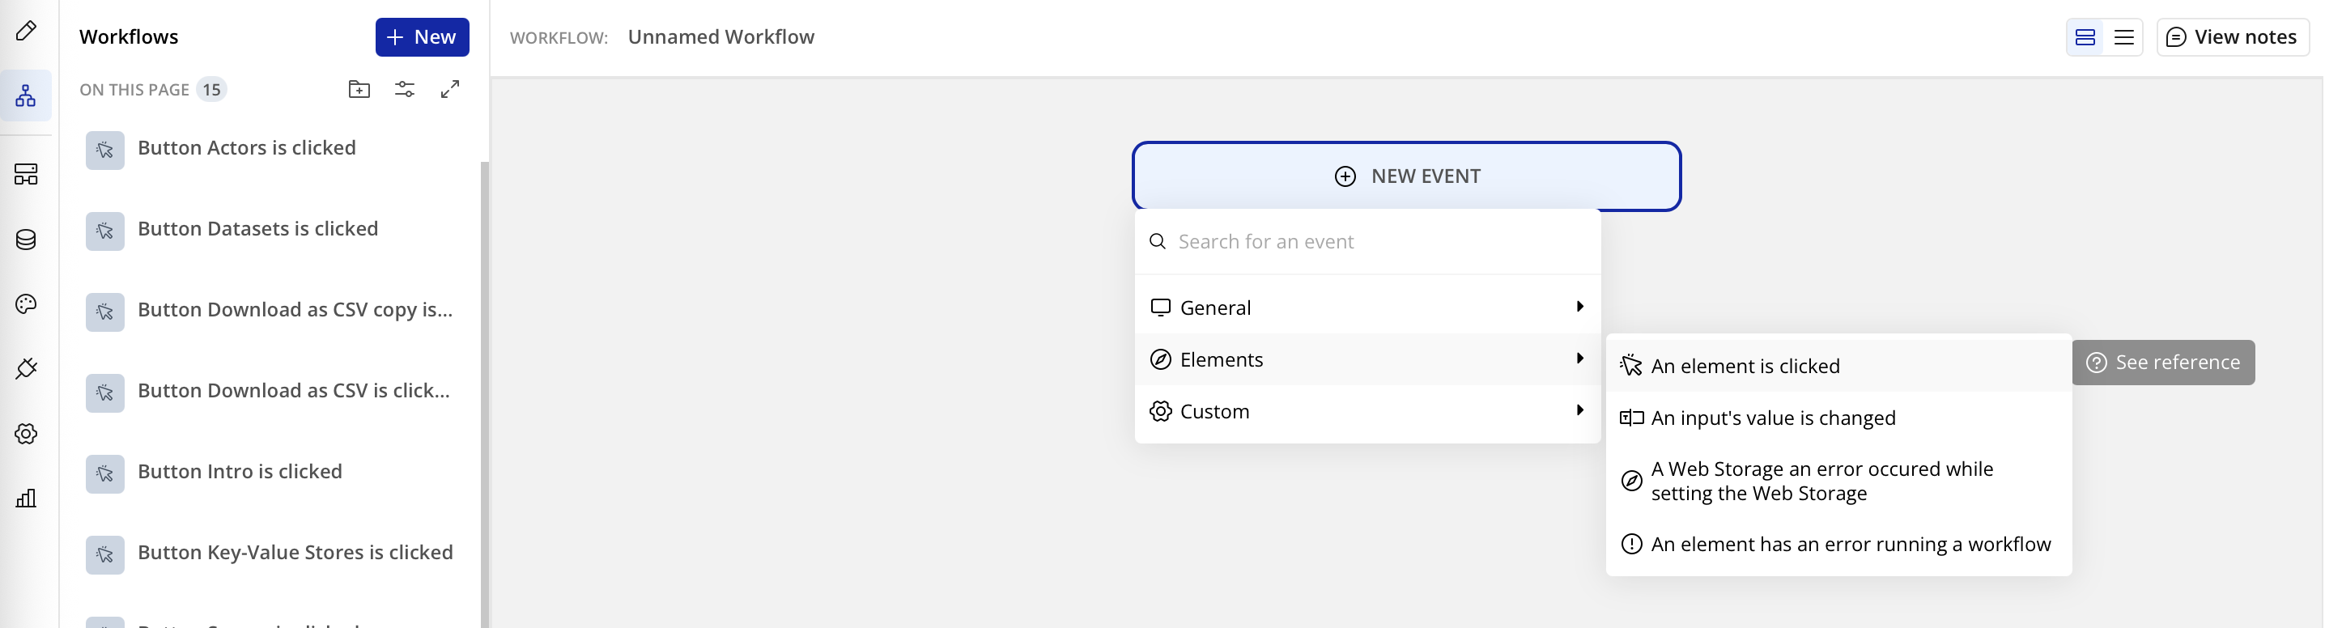Switch to the card layout view

click(2085, 37)
